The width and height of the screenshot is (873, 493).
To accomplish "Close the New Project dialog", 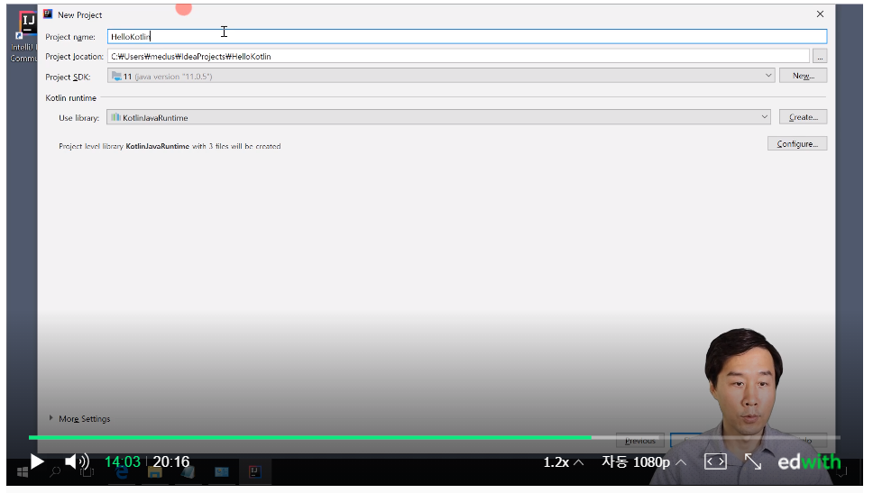I will pos(820,14).
